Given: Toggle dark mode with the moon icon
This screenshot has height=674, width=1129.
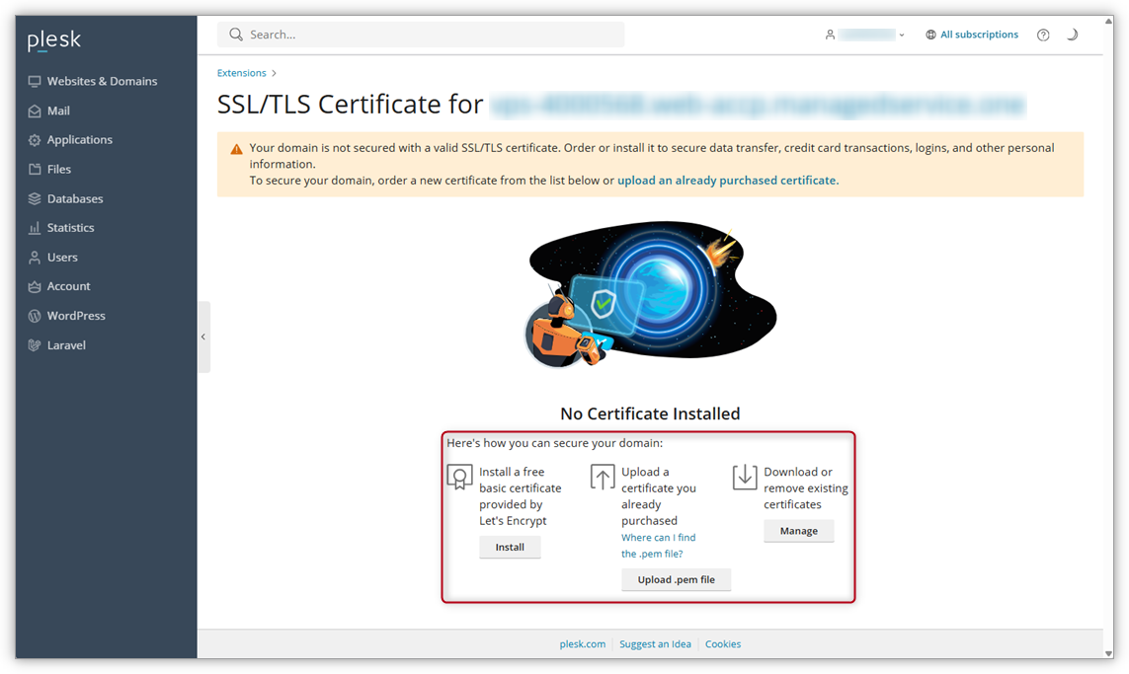Looking at the screenshot, I should (1073, 34).
